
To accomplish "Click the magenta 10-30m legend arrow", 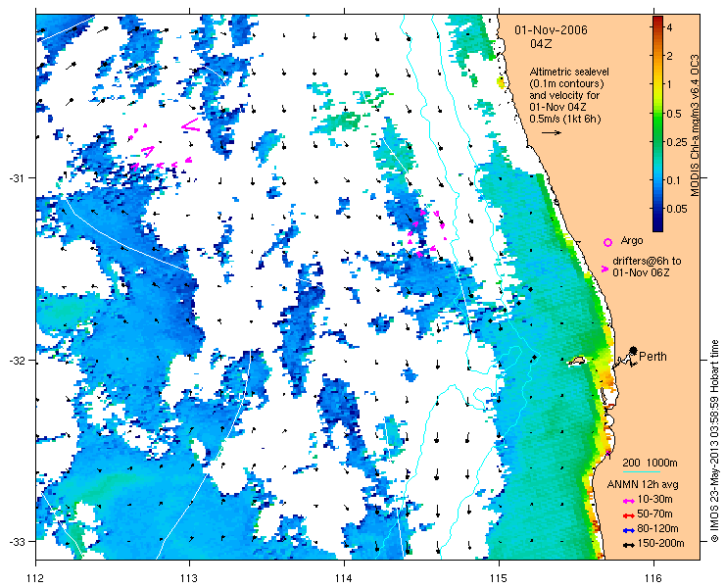I will click(628, 501).
